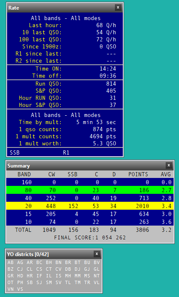Click the 3806 total points value
This screenshot has height=297, width=179.
(142, 230)
